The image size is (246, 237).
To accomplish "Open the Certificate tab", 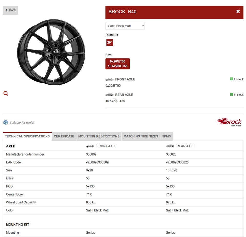I will click(64, 137).
